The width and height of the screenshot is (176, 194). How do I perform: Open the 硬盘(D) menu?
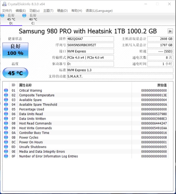(63, 11)
